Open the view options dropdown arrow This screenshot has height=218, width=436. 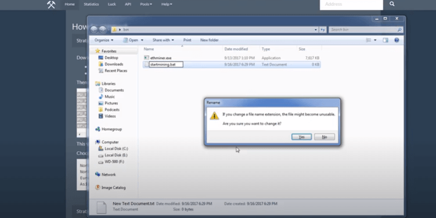point(375,40)
